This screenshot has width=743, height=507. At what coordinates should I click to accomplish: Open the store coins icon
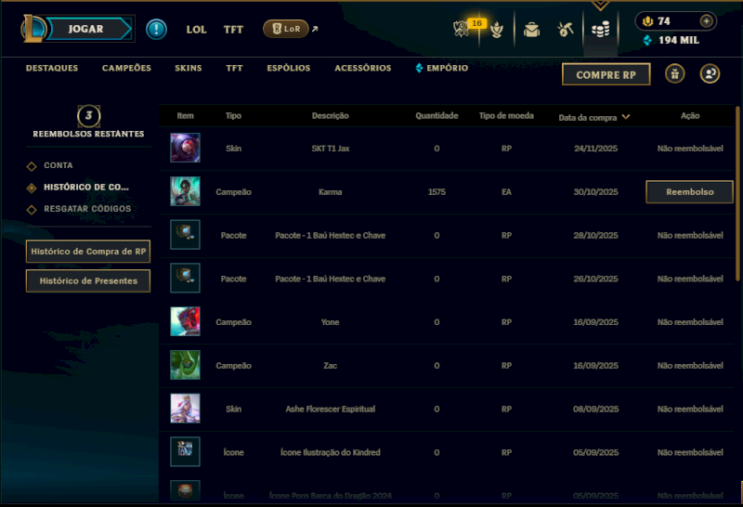coord(600,30)
